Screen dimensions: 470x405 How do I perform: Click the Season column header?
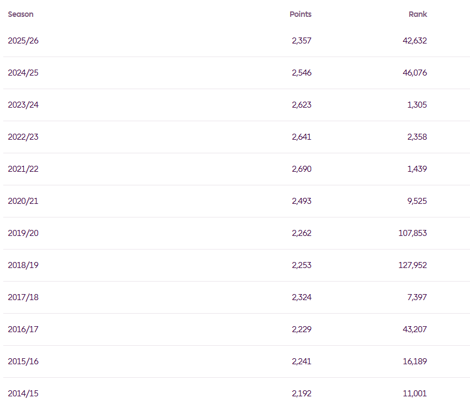[x=21, y=14]
